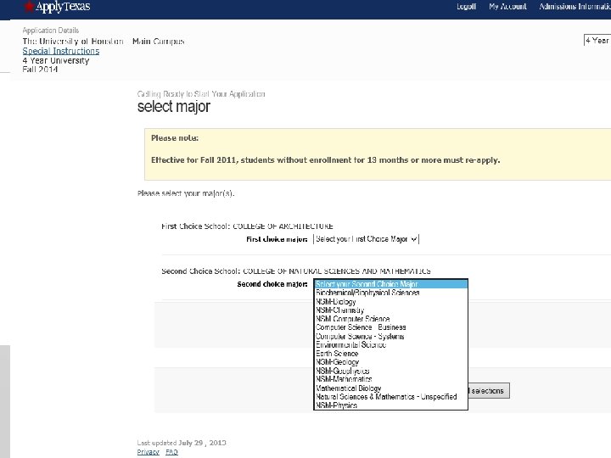The width and height of the screenshot is (611, 458).
Task: Click First Choice School: COLLEGE OF ARCHITECTURE text
Action: tap(247, 226)
